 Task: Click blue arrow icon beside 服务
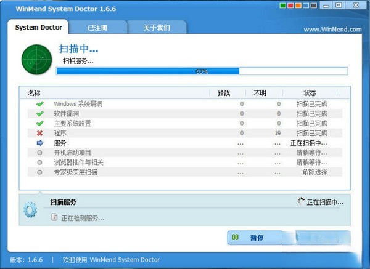pyautogui.click(x=40, y=143)
